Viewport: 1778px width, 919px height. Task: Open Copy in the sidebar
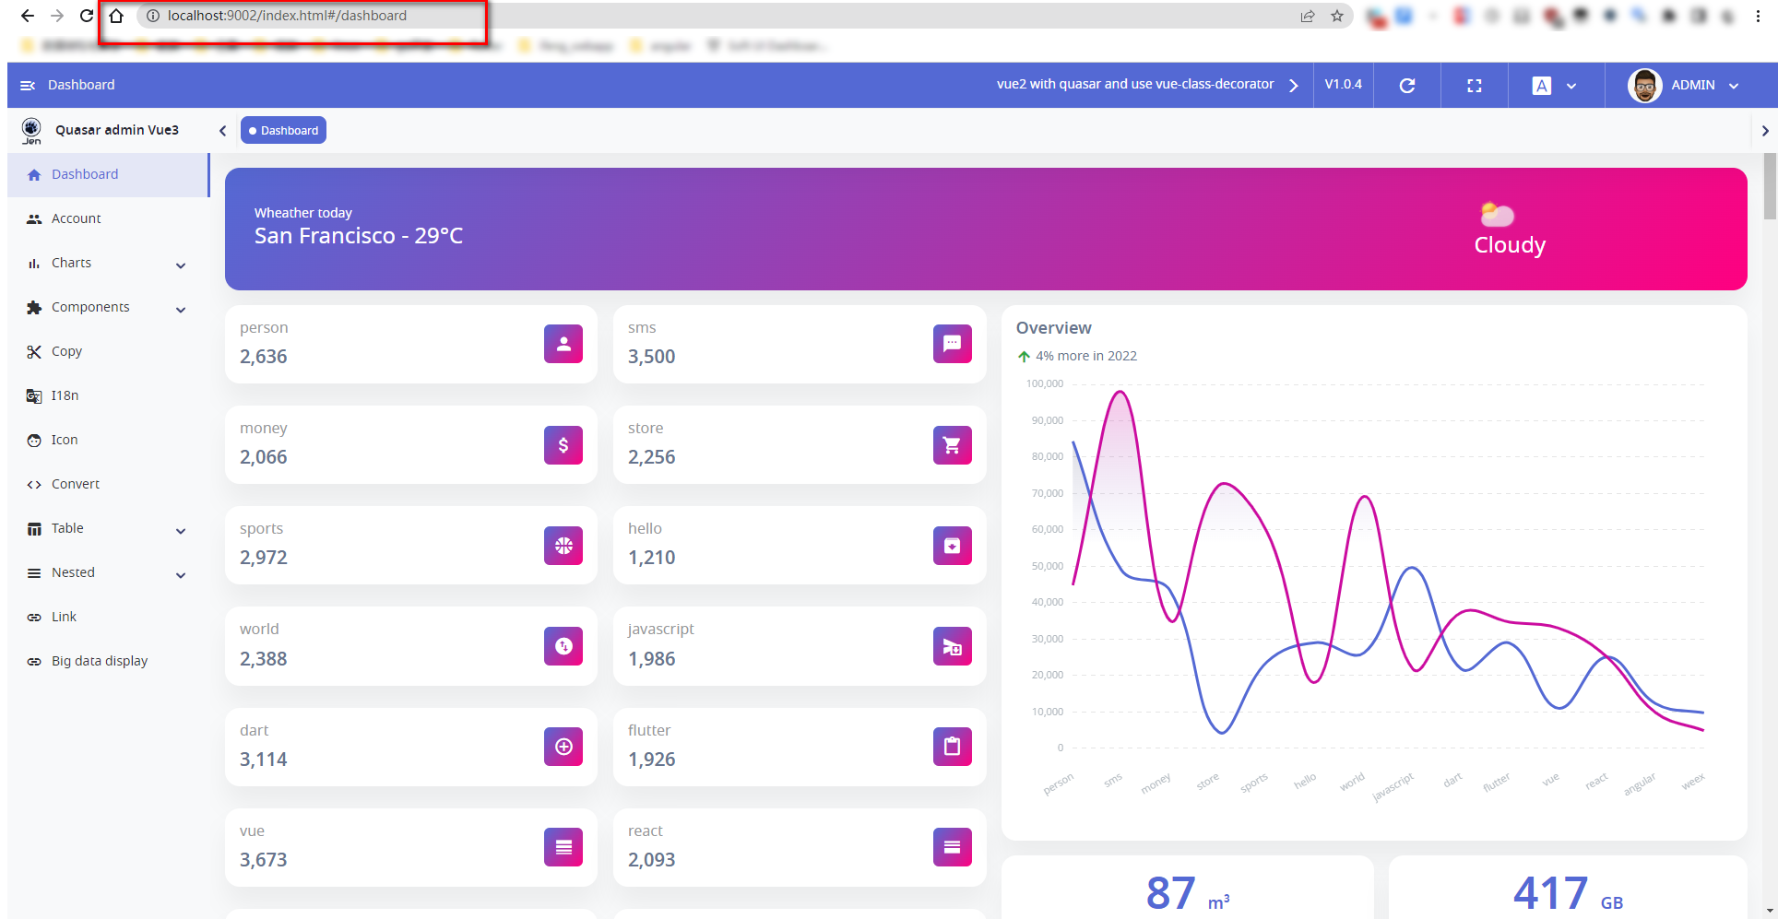tap(108, 351)
